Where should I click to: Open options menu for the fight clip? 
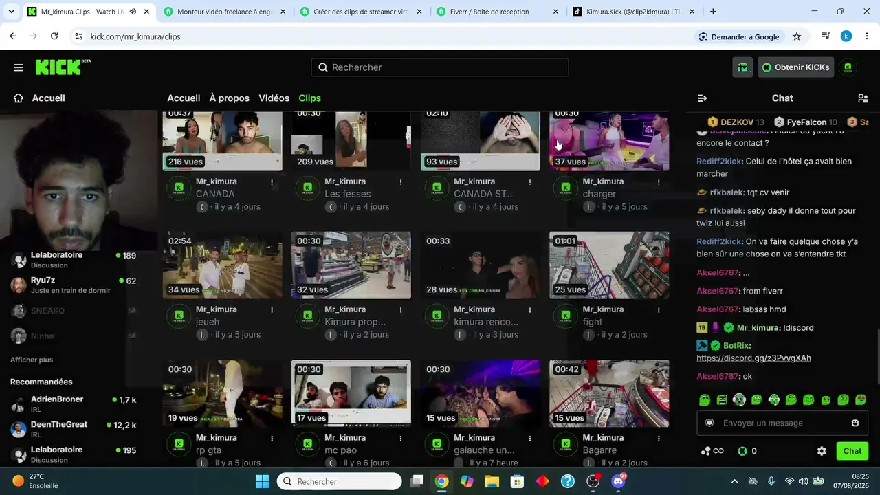click(x=659, y=310)
